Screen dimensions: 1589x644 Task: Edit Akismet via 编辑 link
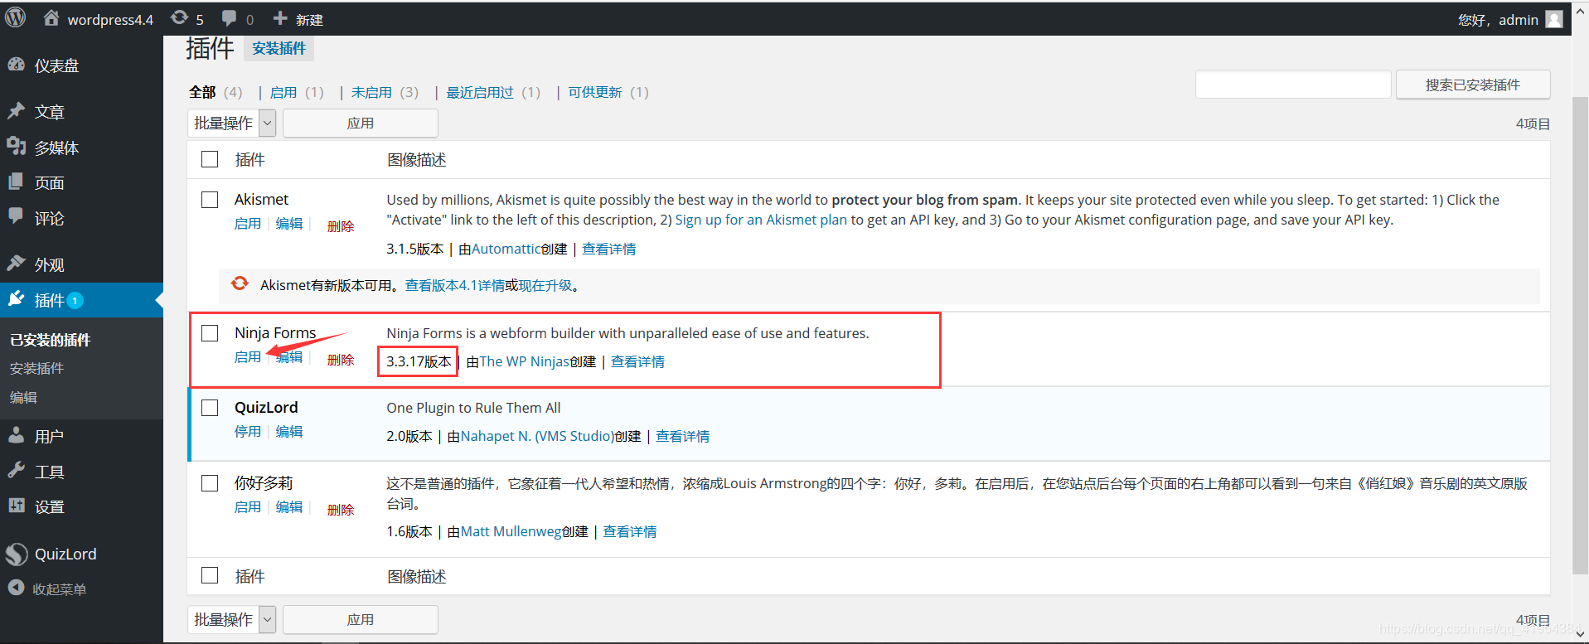point(289,224)
